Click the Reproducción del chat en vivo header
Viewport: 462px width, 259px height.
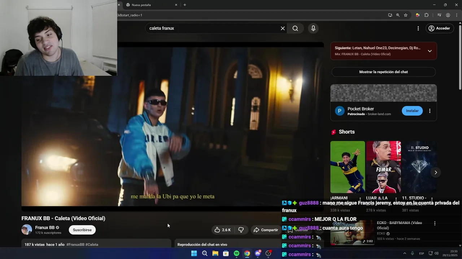[202, 245]
